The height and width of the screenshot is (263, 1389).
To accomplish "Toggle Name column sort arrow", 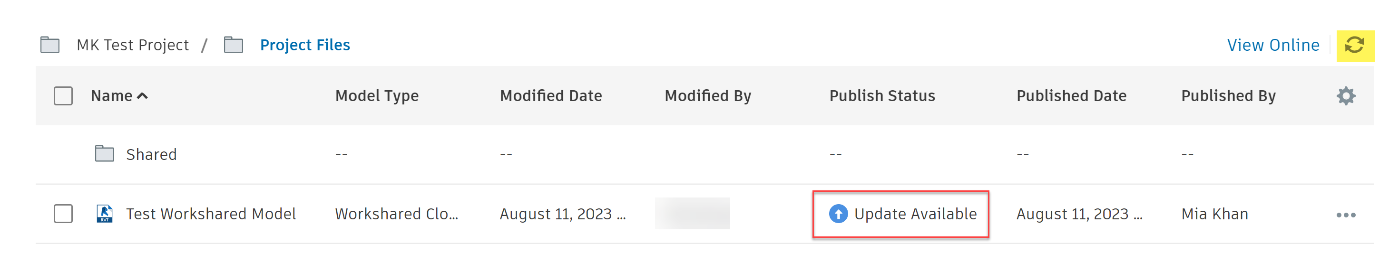I will coord(142,96).
